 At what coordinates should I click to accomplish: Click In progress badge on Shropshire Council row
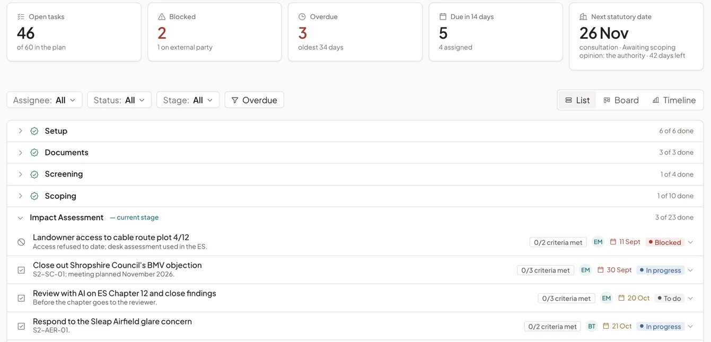click(661, 270)
